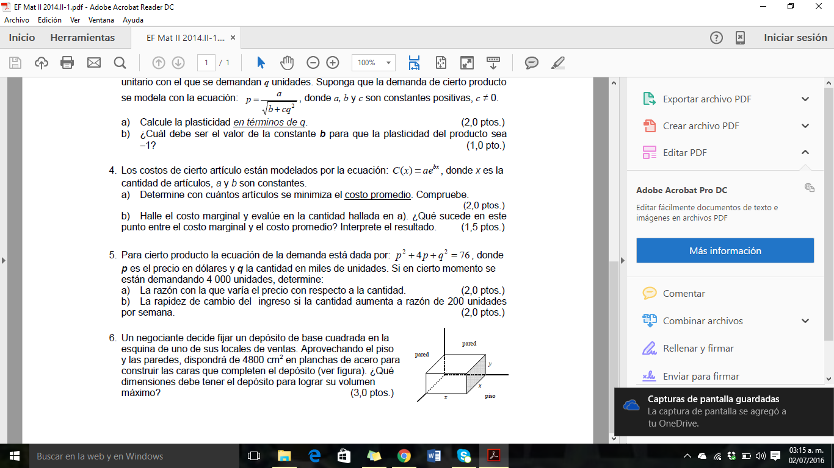Upload file using the cloud icon

(42, 63)
